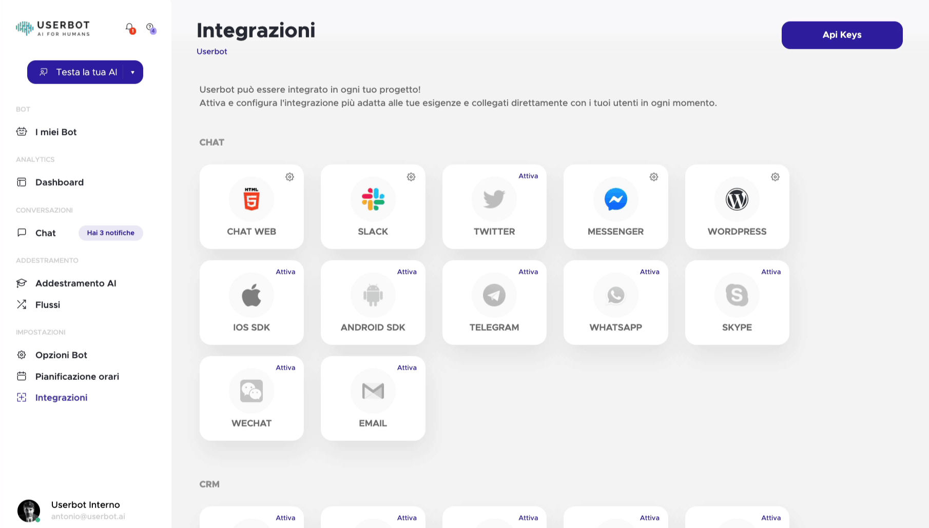Open I miei Bot menu item
The height and width of the screenshot is (528, 929).
(56, 132)
